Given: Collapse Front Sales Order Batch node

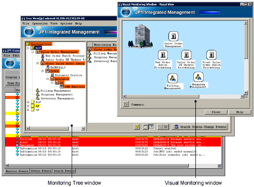Looking at the screenshot, I should (x=37, y=63).
